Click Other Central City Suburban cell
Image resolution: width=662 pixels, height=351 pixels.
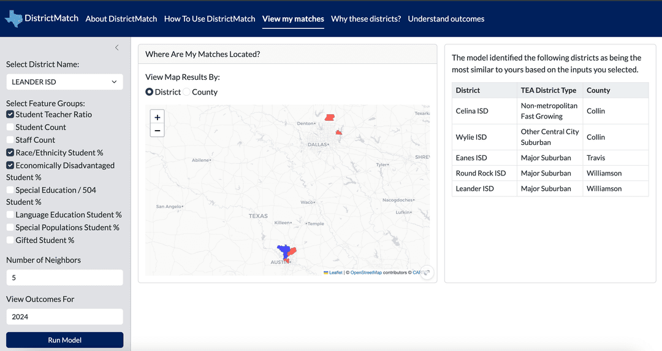(550, 137)
